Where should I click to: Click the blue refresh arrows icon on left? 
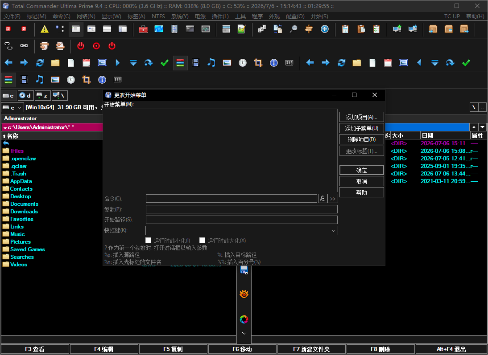(40, 63)
